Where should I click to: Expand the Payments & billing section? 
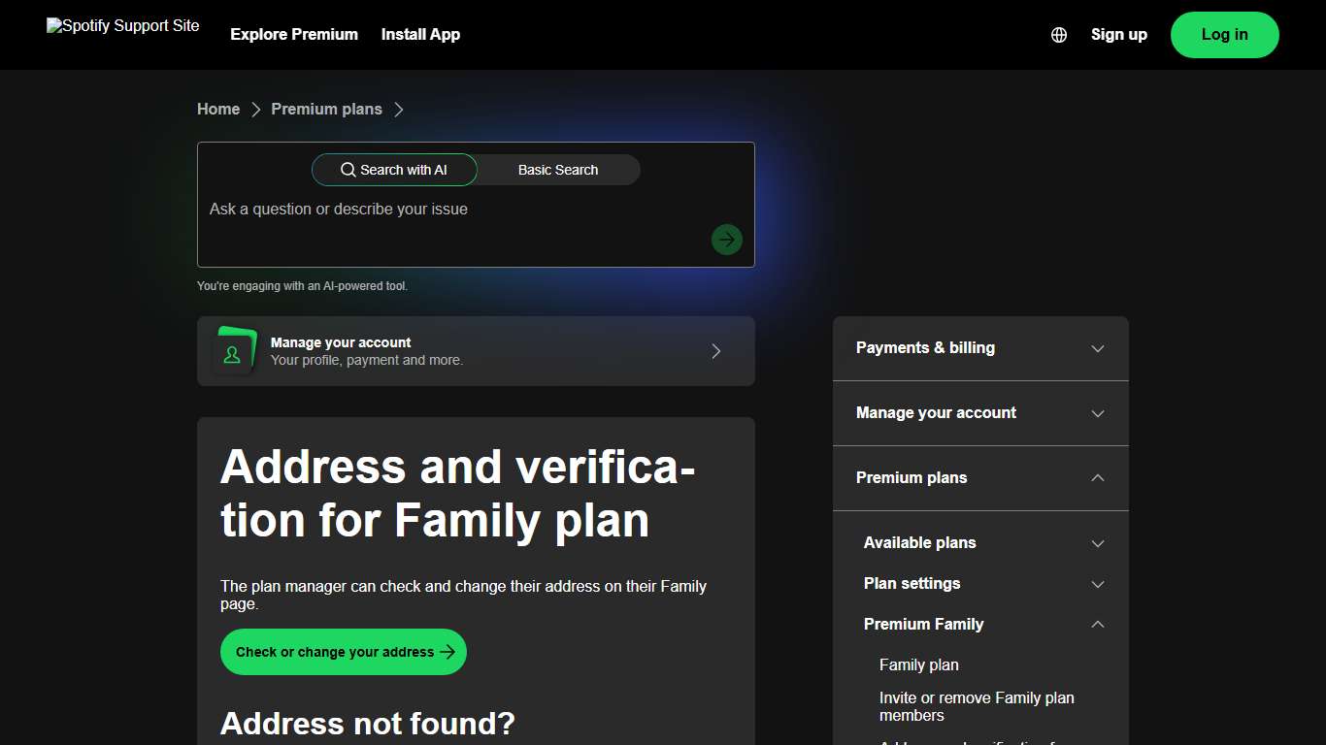pos(1097,348)
